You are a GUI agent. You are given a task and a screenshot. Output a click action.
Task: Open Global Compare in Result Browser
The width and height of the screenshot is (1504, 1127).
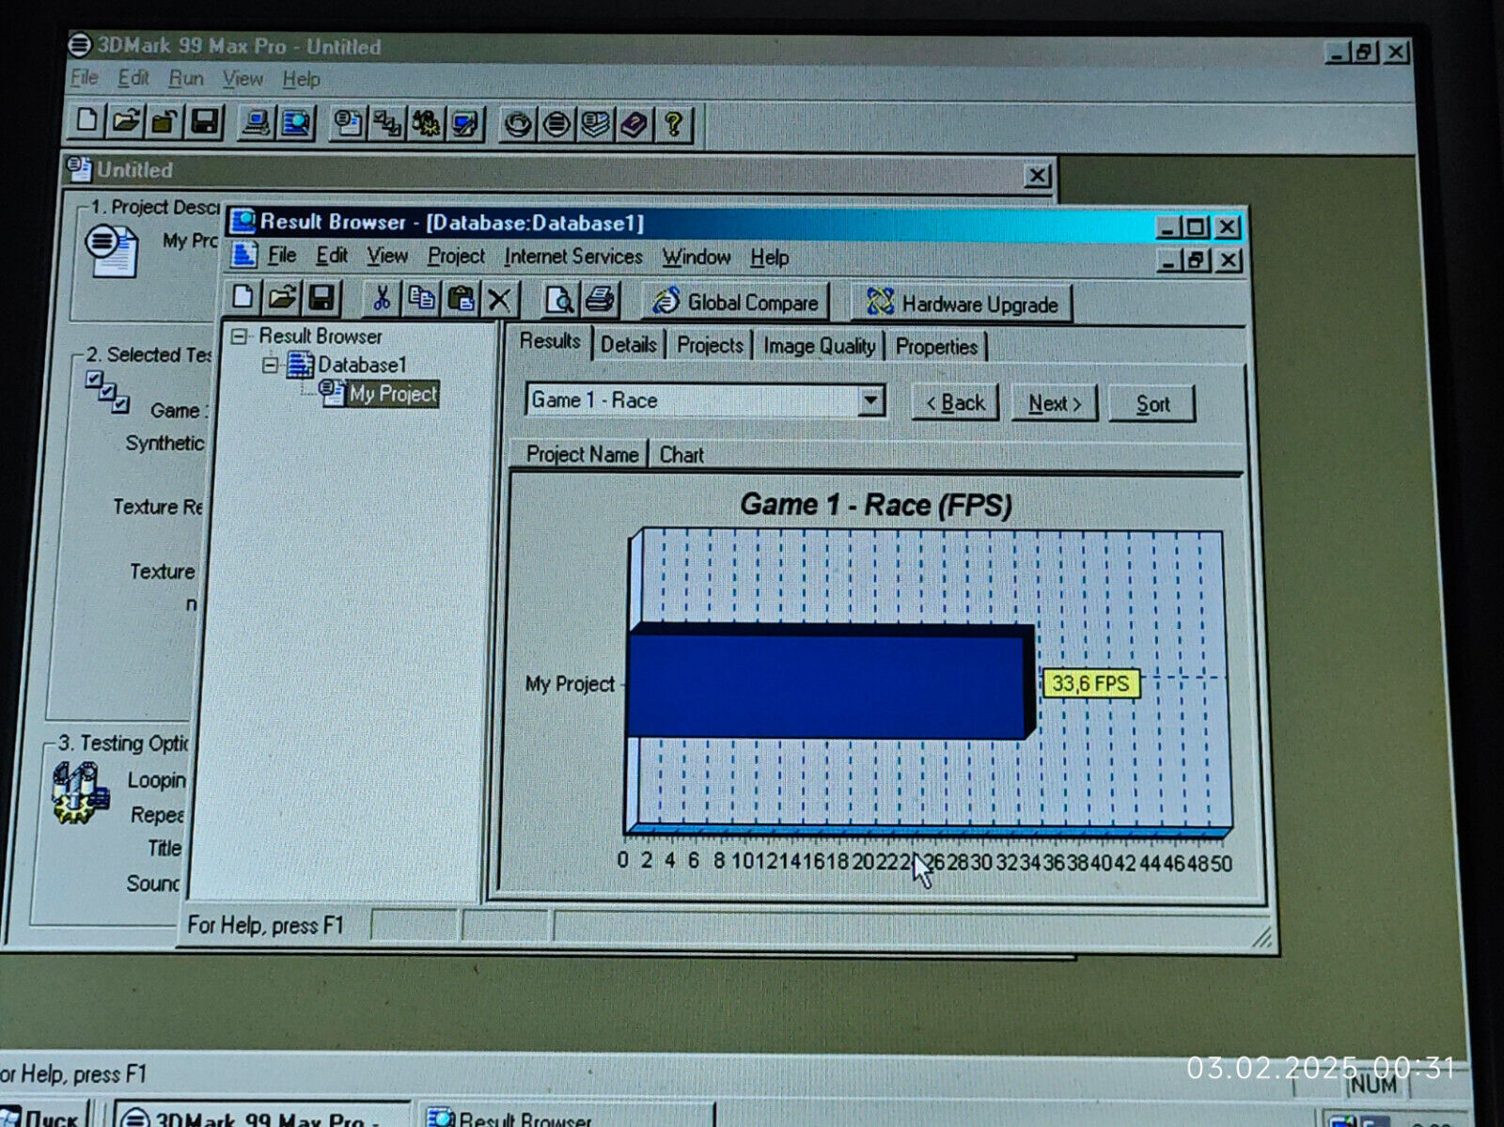point(736,302)
